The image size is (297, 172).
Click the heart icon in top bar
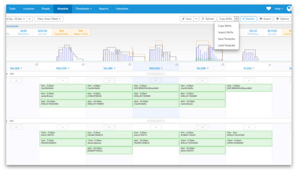tap(269, 9)
